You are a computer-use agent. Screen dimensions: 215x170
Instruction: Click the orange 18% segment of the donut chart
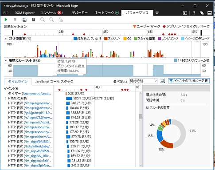pos(167,144)
